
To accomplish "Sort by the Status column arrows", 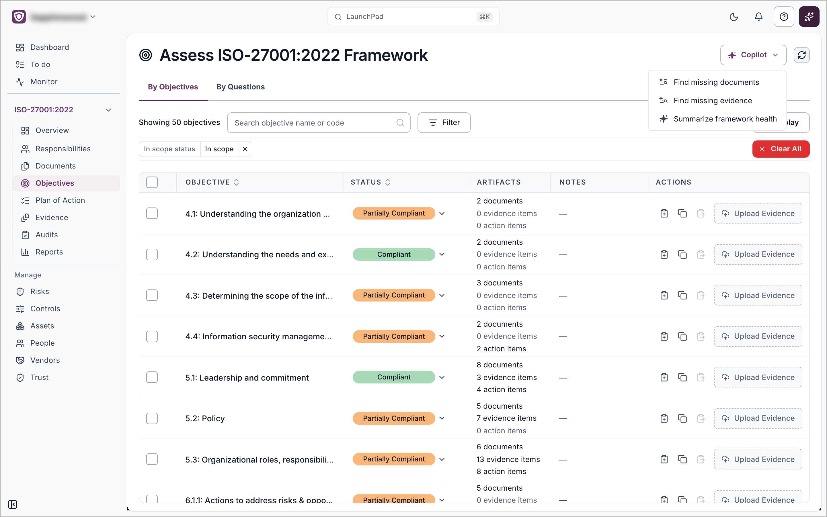I will pos(387,182).
